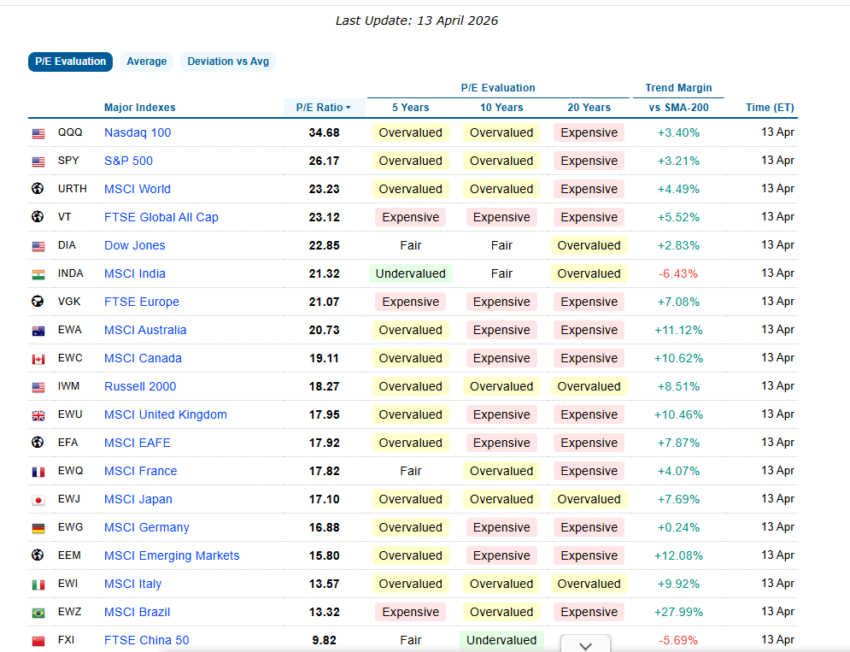850x652 pixels.
Task: Open the MSCI EAFE link
Action: pyautogui.click(x=138, y=443)
